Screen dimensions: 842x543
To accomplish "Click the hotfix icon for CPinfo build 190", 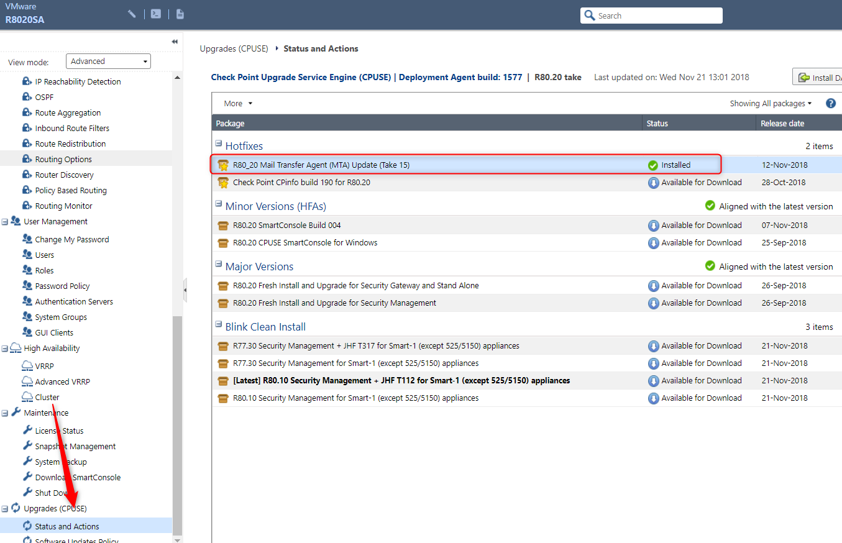I will coord(223,183).
